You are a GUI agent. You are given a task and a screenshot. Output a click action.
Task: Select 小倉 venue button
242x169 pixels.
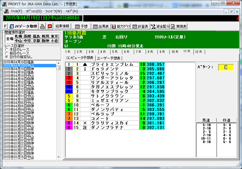[x=54, y=41]
